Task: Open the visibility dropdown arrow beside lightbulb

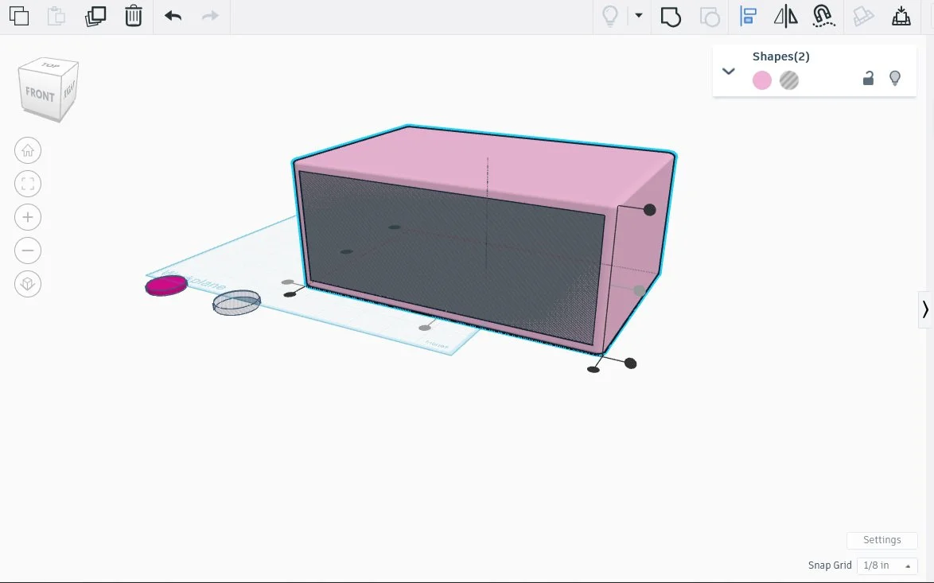Action: 639,15
